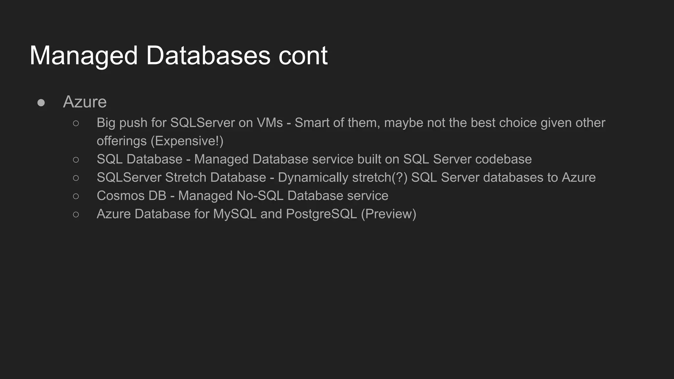Click the hollow bullet before 'SQL Database'
The width and height of the screenshot is (674, 379).
(76, 160)
